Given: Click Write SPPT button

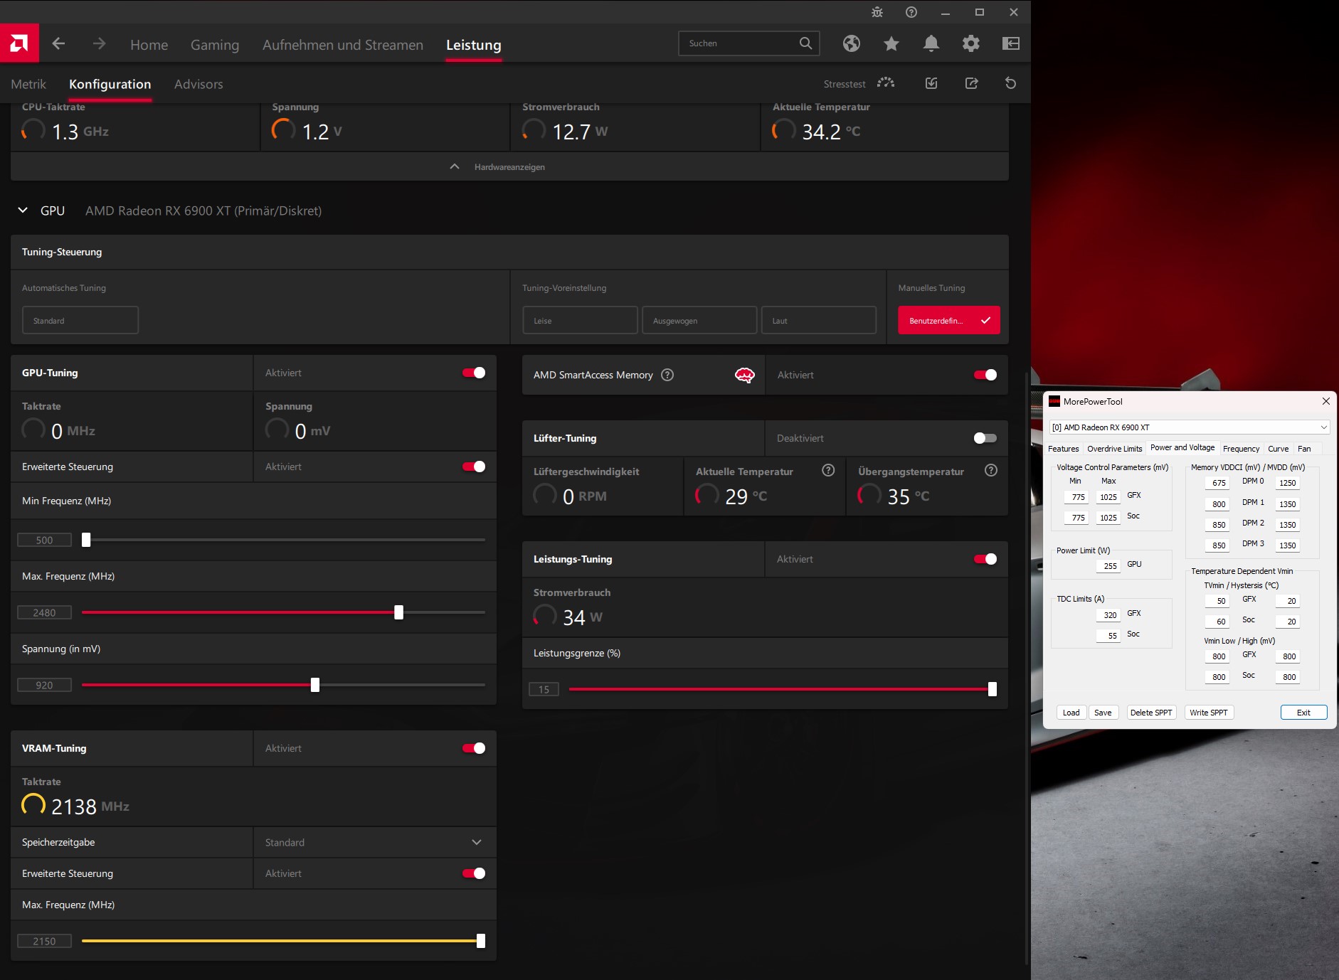Looking at the screenshot, I should click(1209, 713).
